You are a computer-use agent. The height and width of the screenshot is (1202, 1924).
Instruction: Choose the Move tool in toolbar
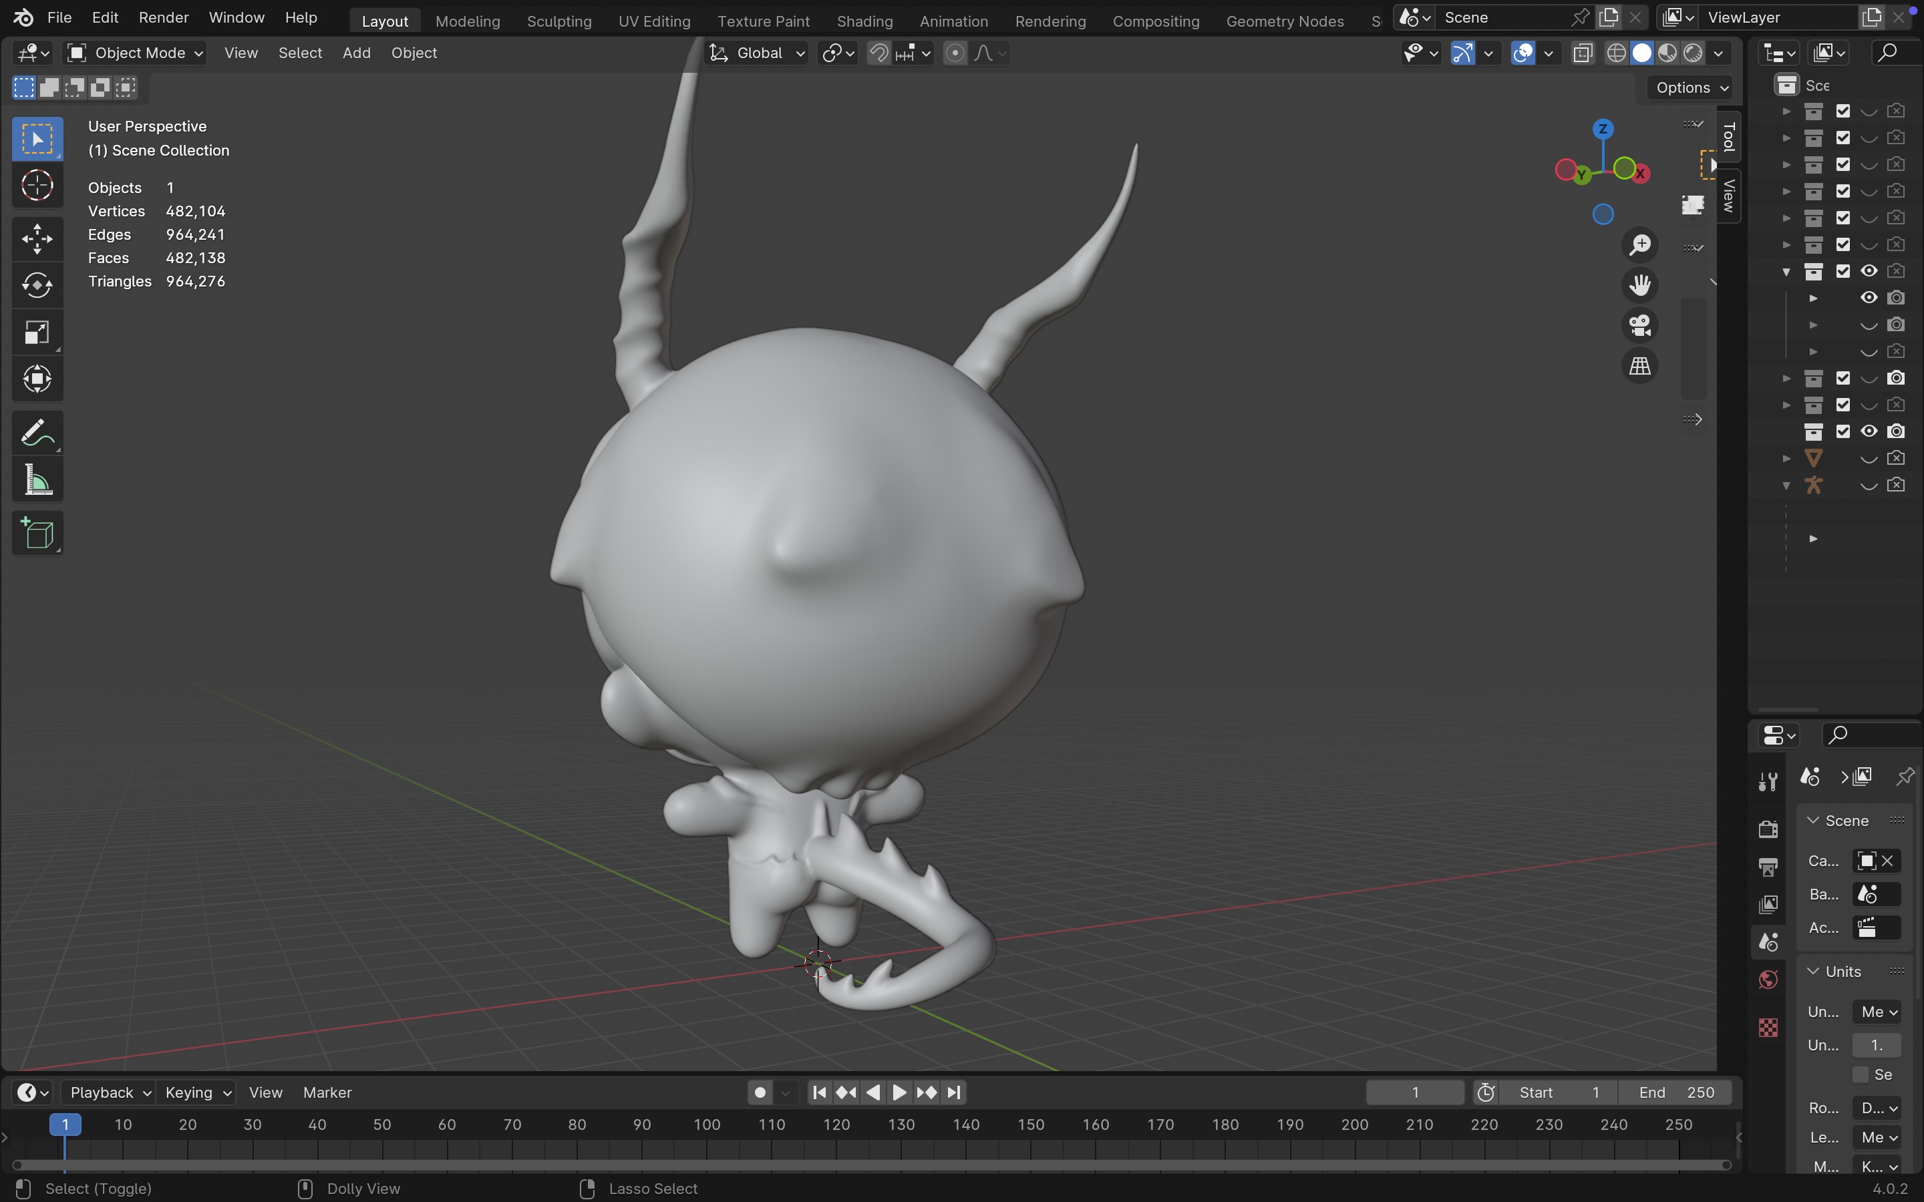pyautogui.click(x=37, y=238)
